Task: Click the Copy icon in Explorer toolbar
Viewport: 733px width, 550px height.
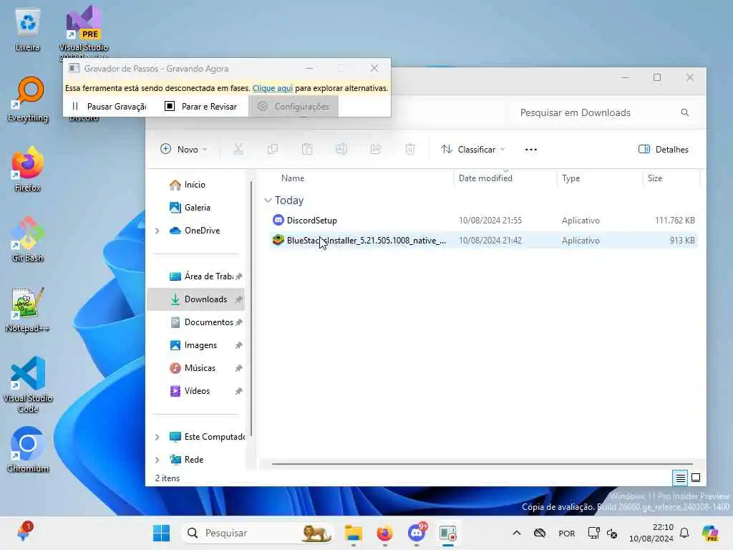Action: point(273,149)
